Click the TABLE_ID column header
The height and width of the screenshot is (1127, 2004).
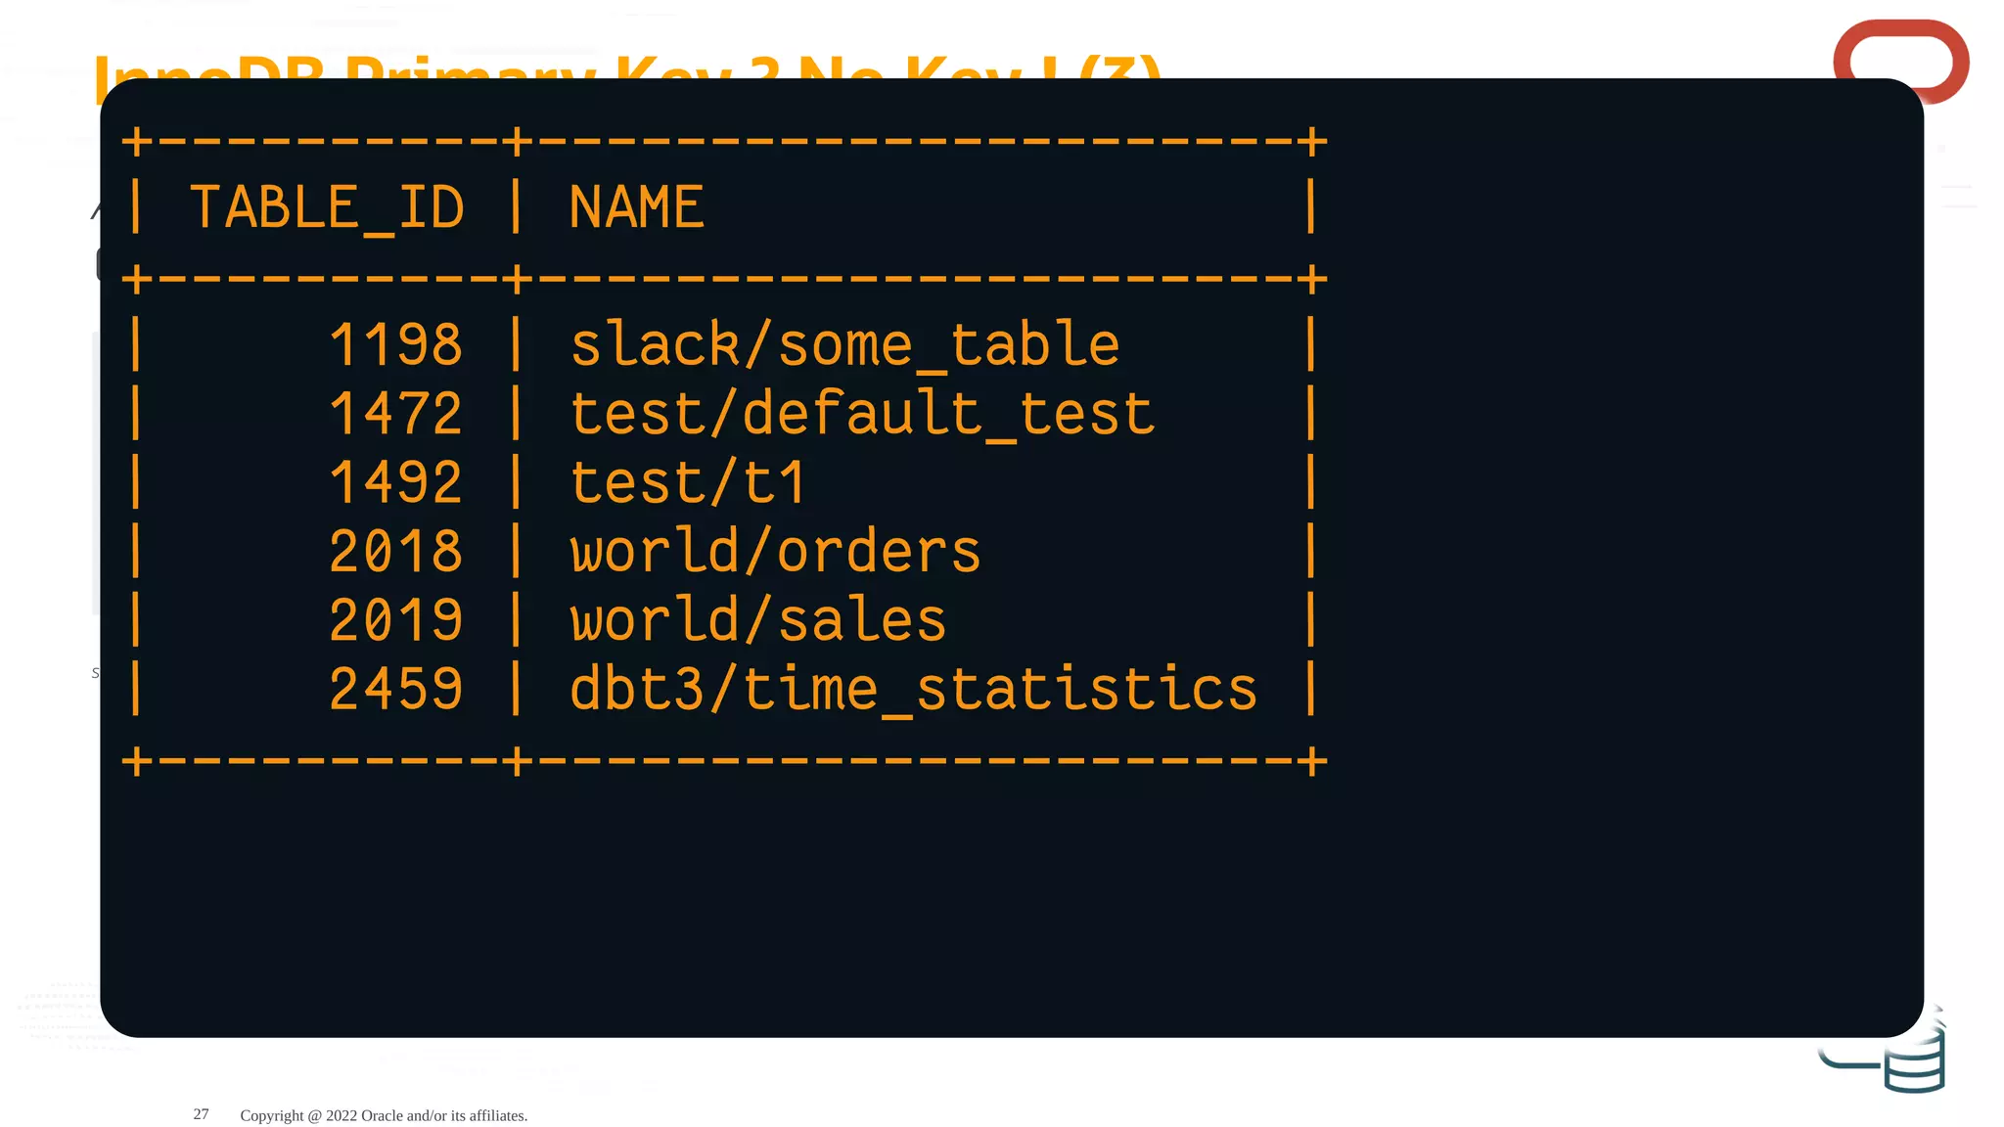click(327, 208)
